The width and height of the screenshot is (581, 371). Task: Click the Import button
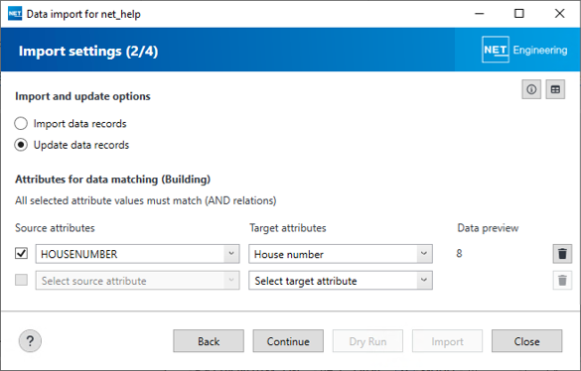[447, 341]
